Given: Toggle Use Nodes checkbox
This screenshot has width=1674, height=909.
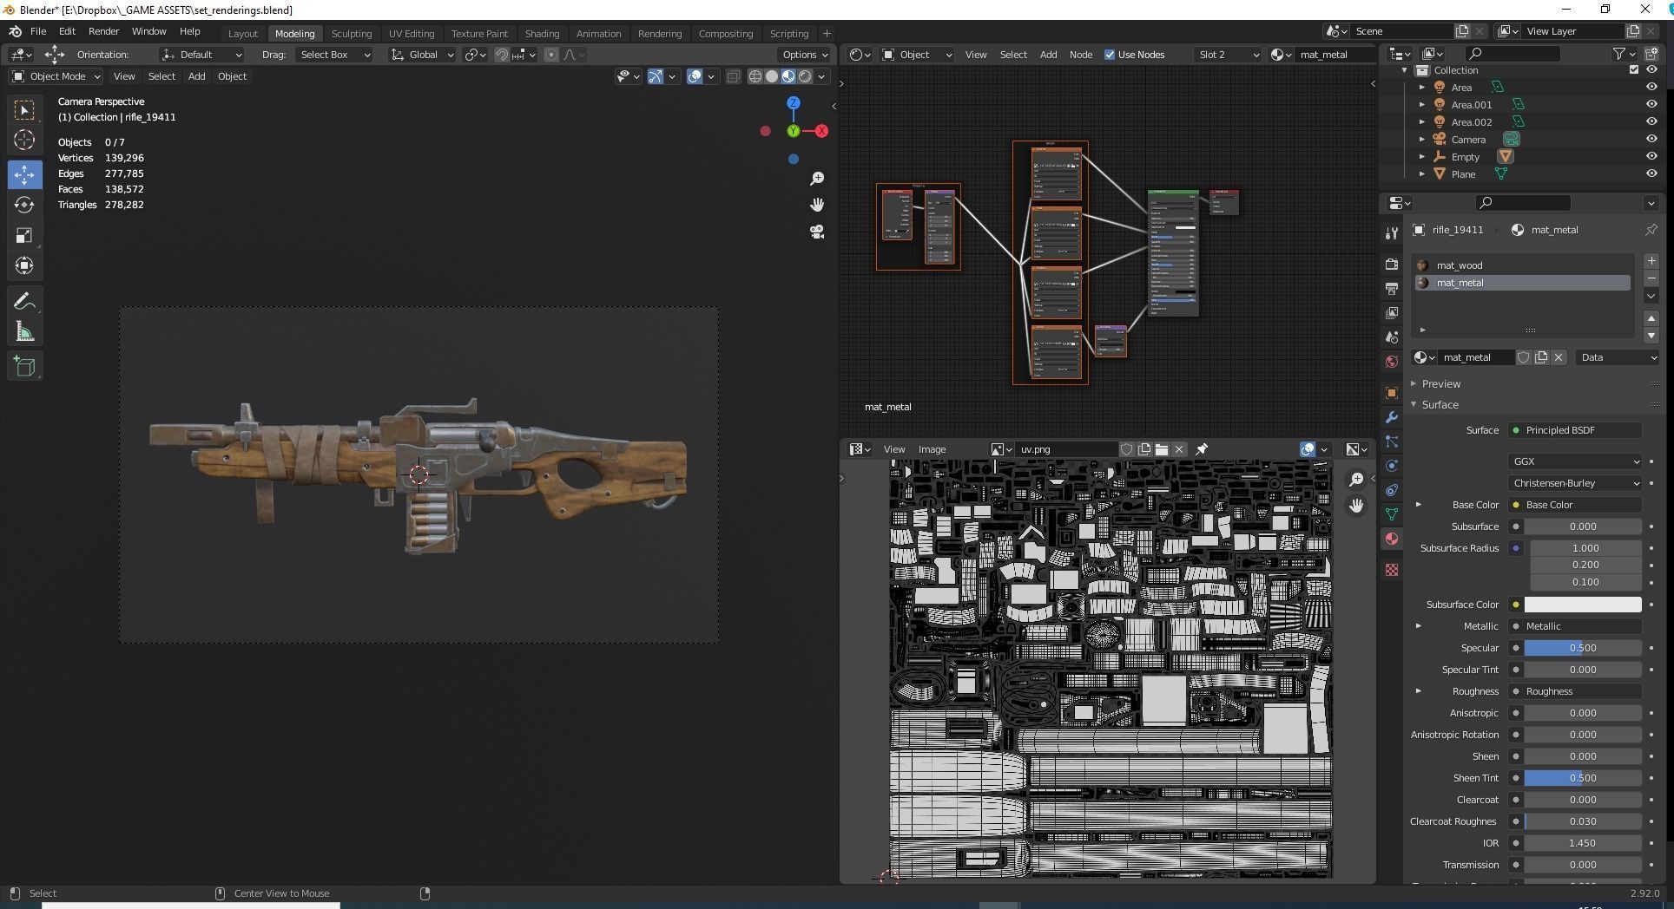Looking at the screenshot, I should point(1110,55).
